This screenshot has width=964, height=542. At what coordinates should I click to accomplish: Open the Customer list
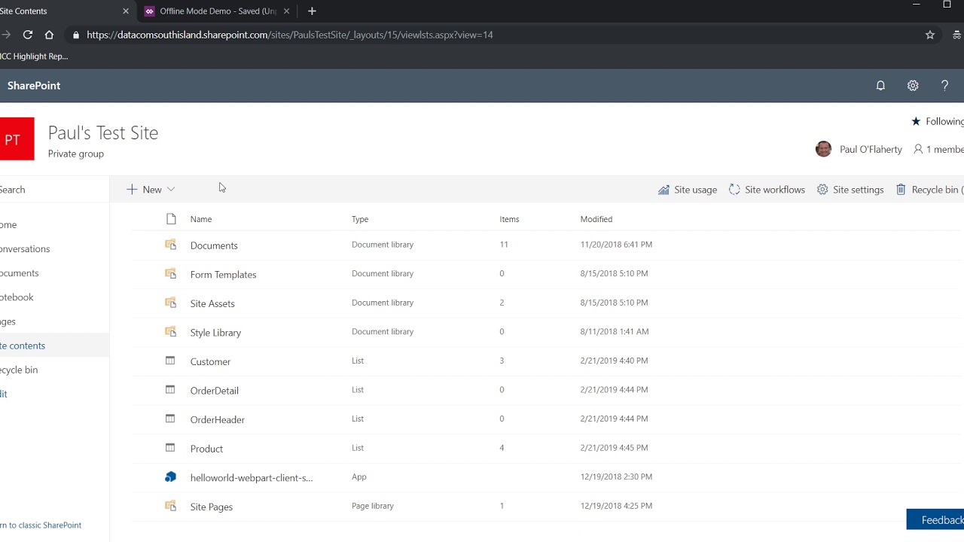[x=210, y=361]
